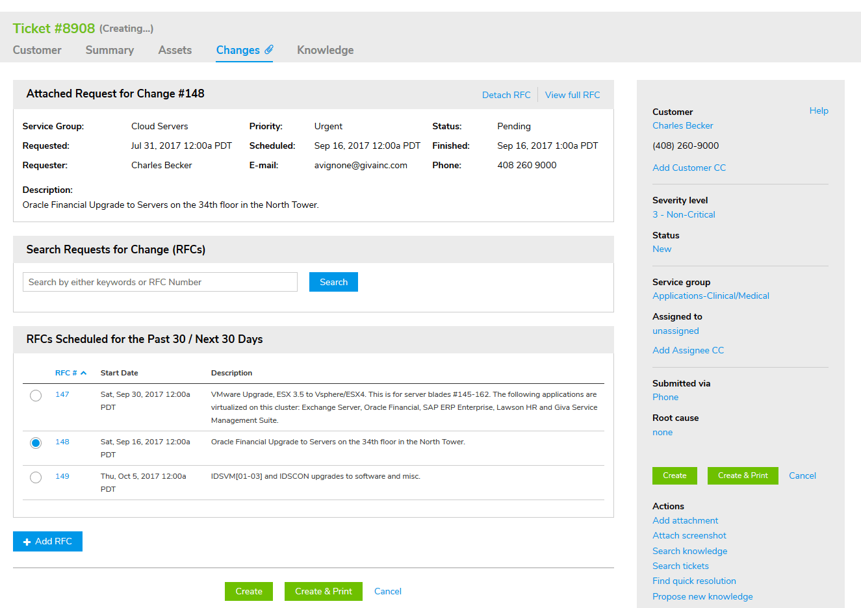Click Propose new knowledge action
This screenshot has width=861, height=608.
(x=703, y=596)
